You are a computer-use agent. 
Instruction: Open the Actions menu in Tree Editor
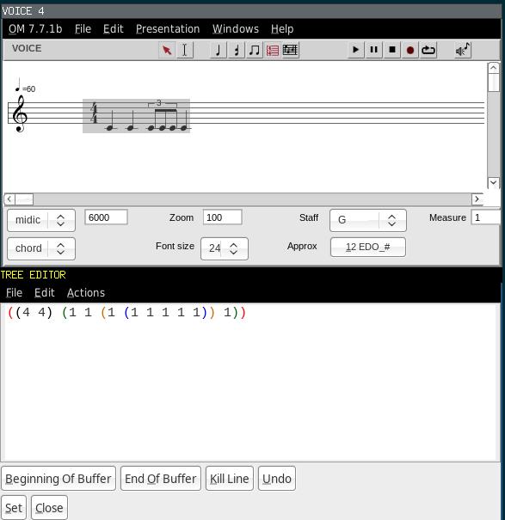86,293
